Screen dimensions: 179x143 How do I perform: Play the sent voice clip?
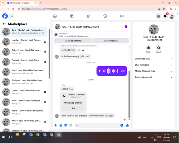(100, 71)
